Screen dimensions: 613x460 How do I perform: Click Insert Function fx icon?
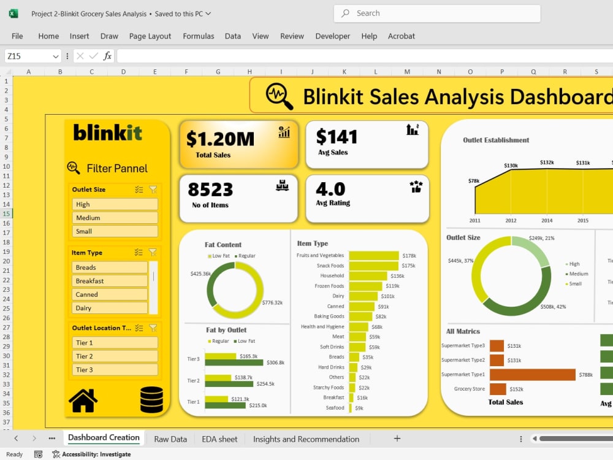click(x=107, y=56)
